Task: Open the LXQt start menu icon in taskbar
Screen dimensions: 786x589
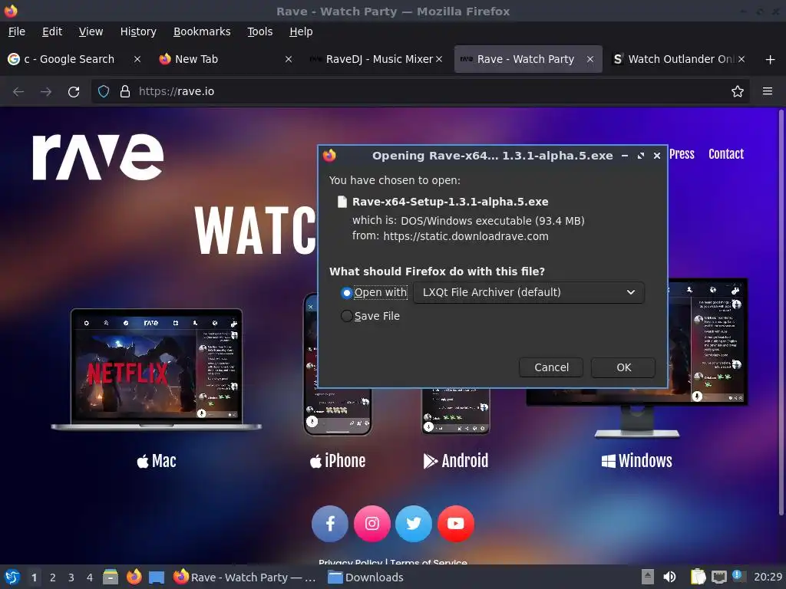Action: pos(12,577)
